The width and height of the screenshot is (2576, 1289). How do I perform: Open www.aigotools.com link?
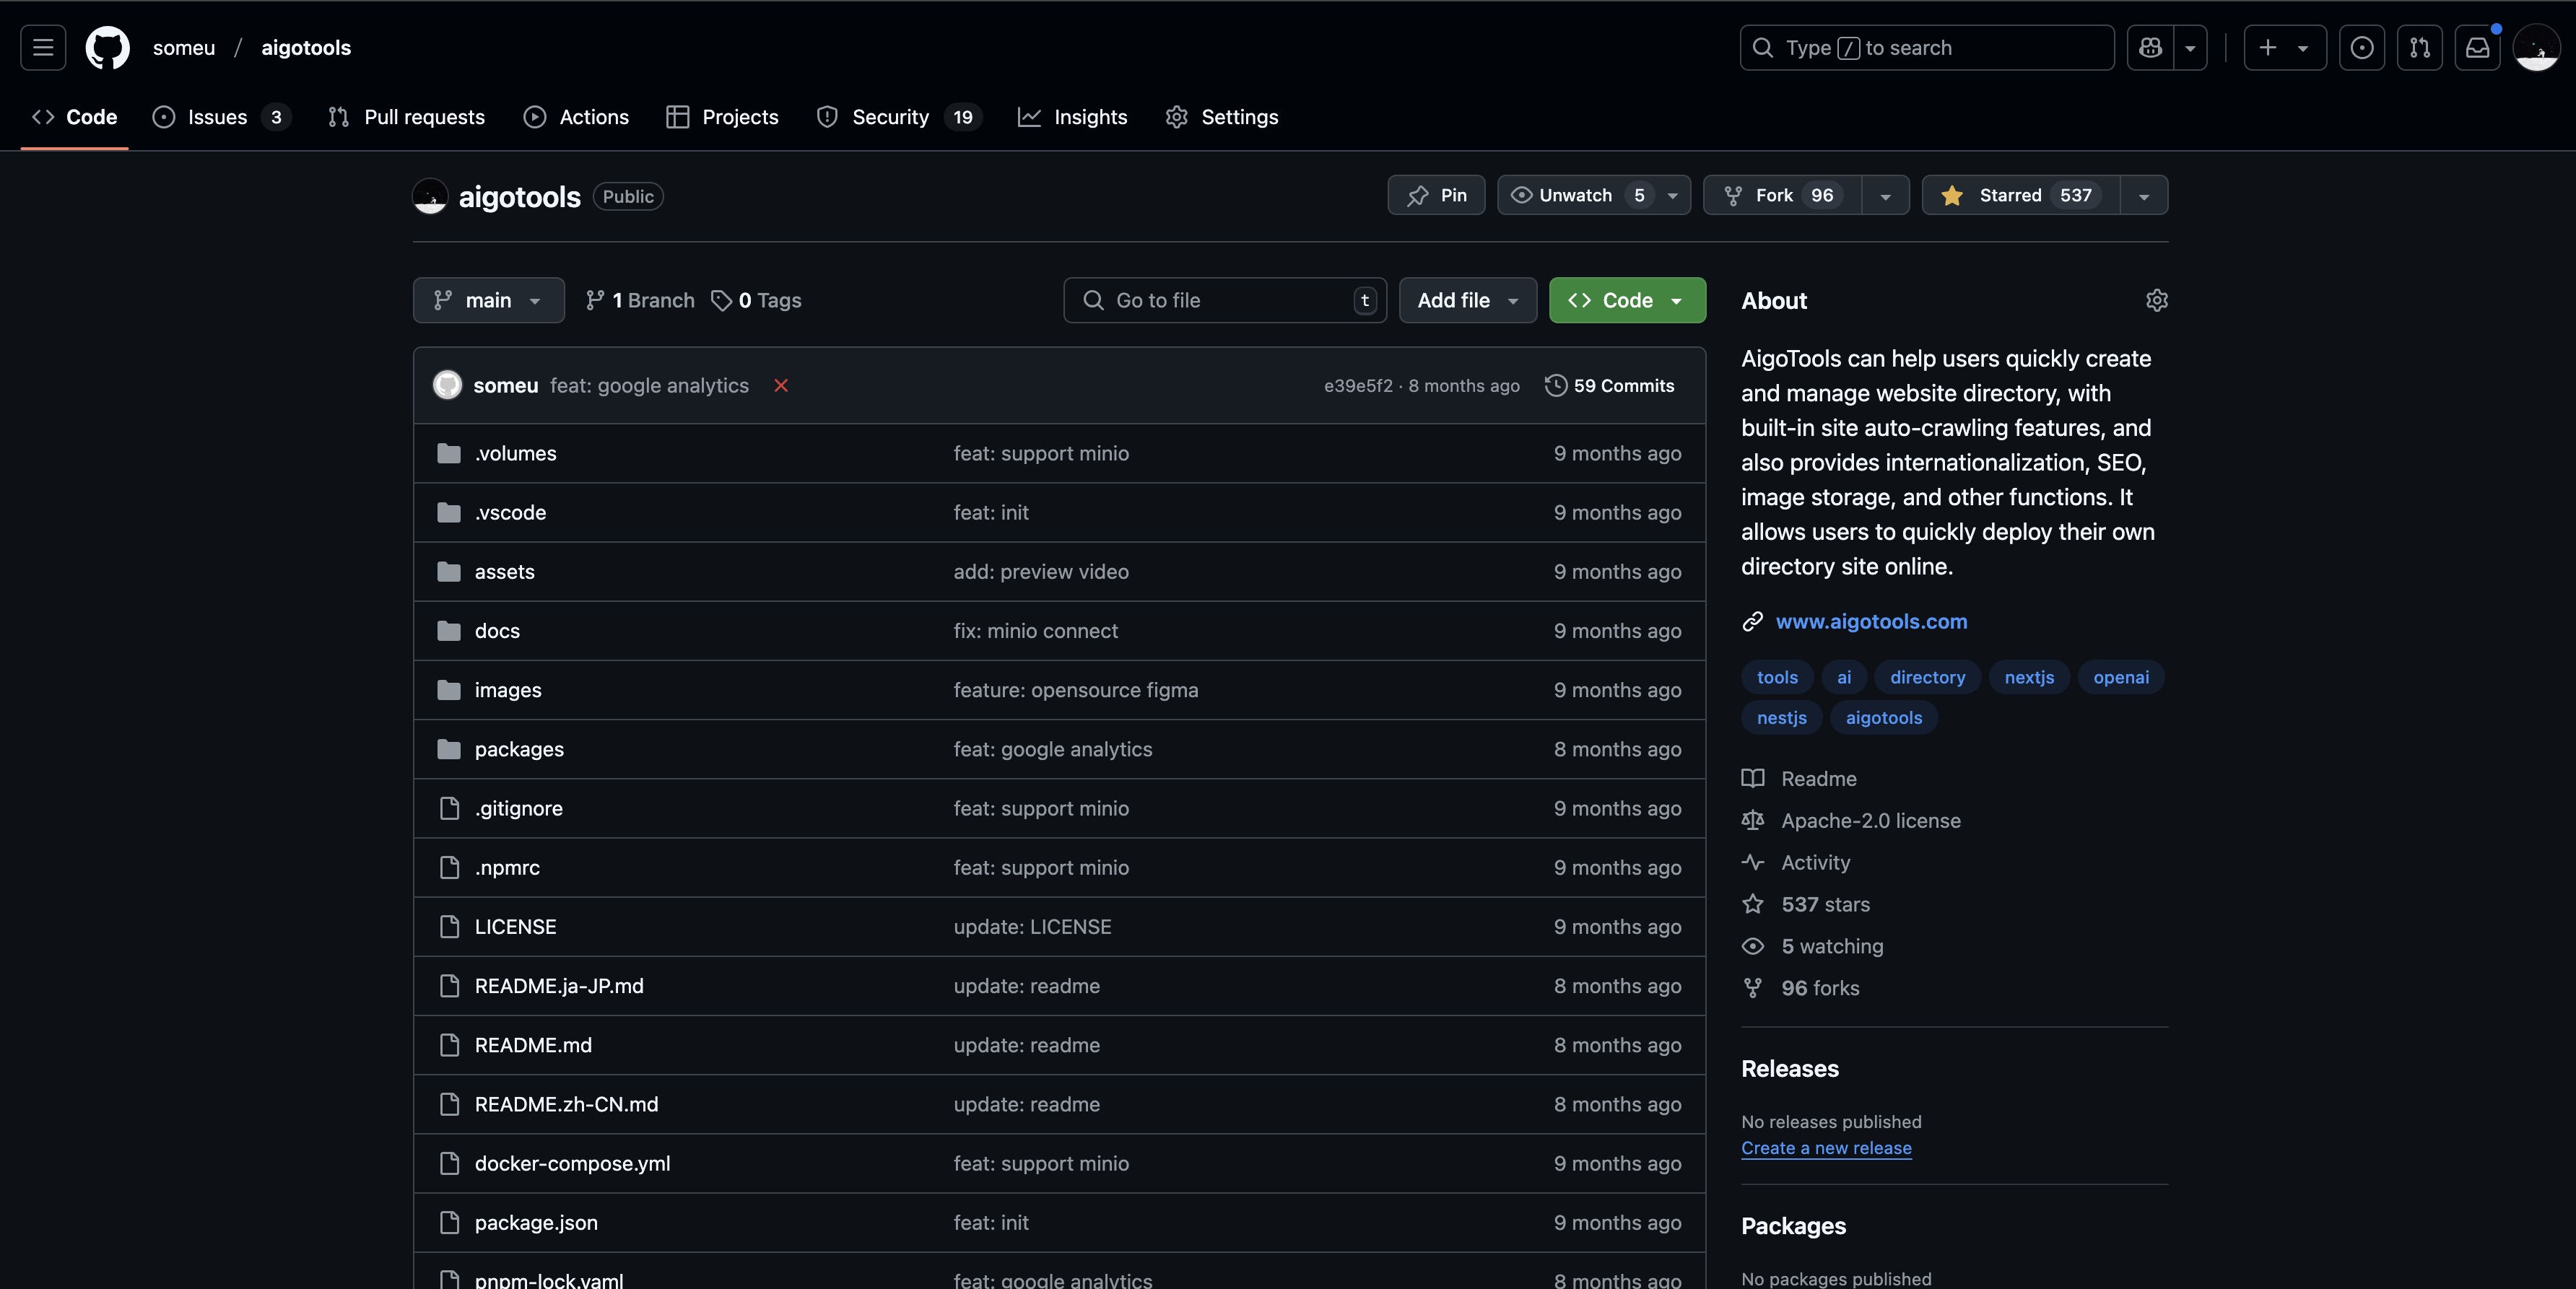click(x=1871, y=622)
